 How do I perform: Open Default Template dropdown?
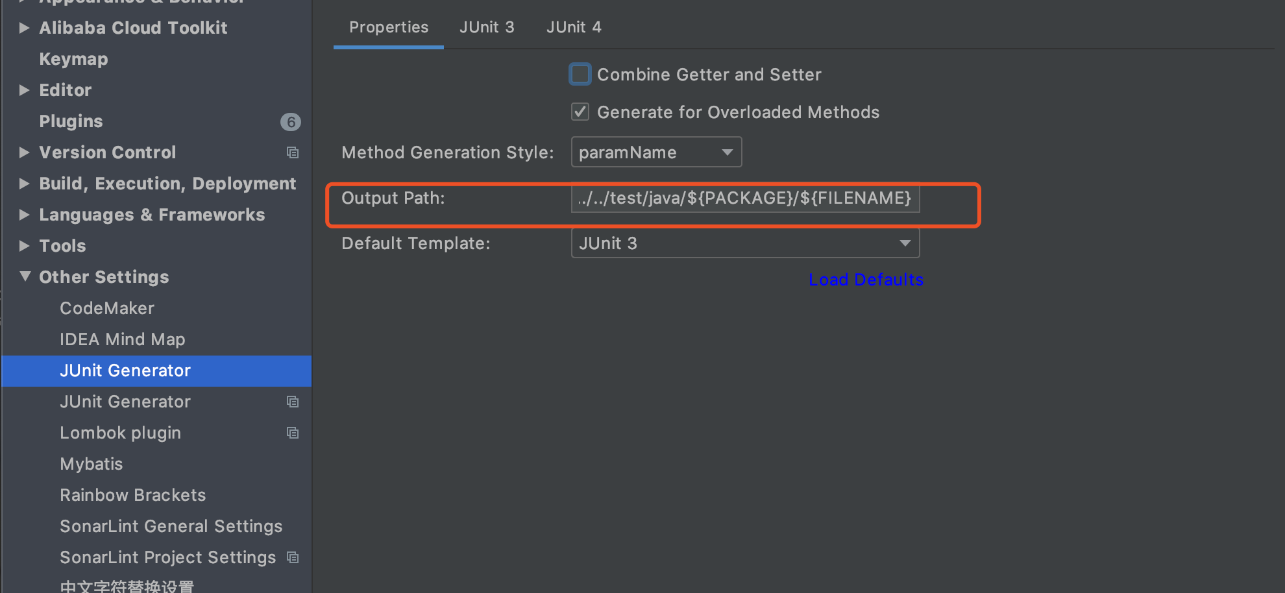tap(744, 243)
